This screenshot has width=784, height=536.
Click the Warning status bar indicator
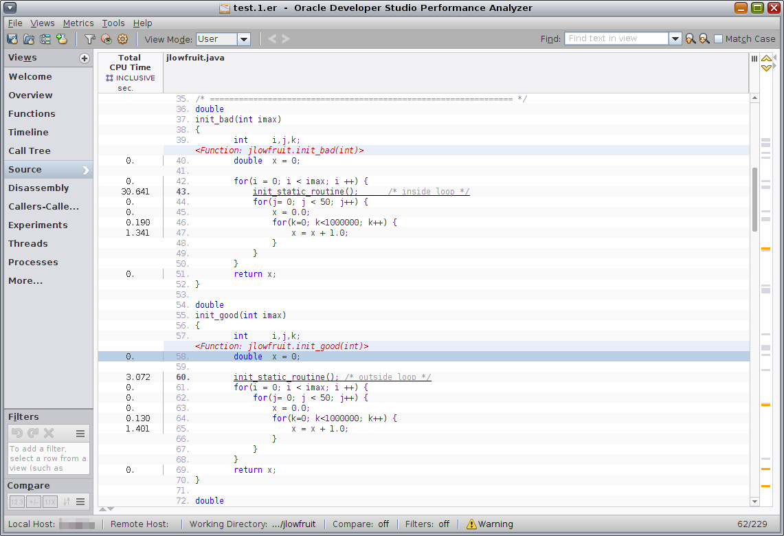(489, 524)
